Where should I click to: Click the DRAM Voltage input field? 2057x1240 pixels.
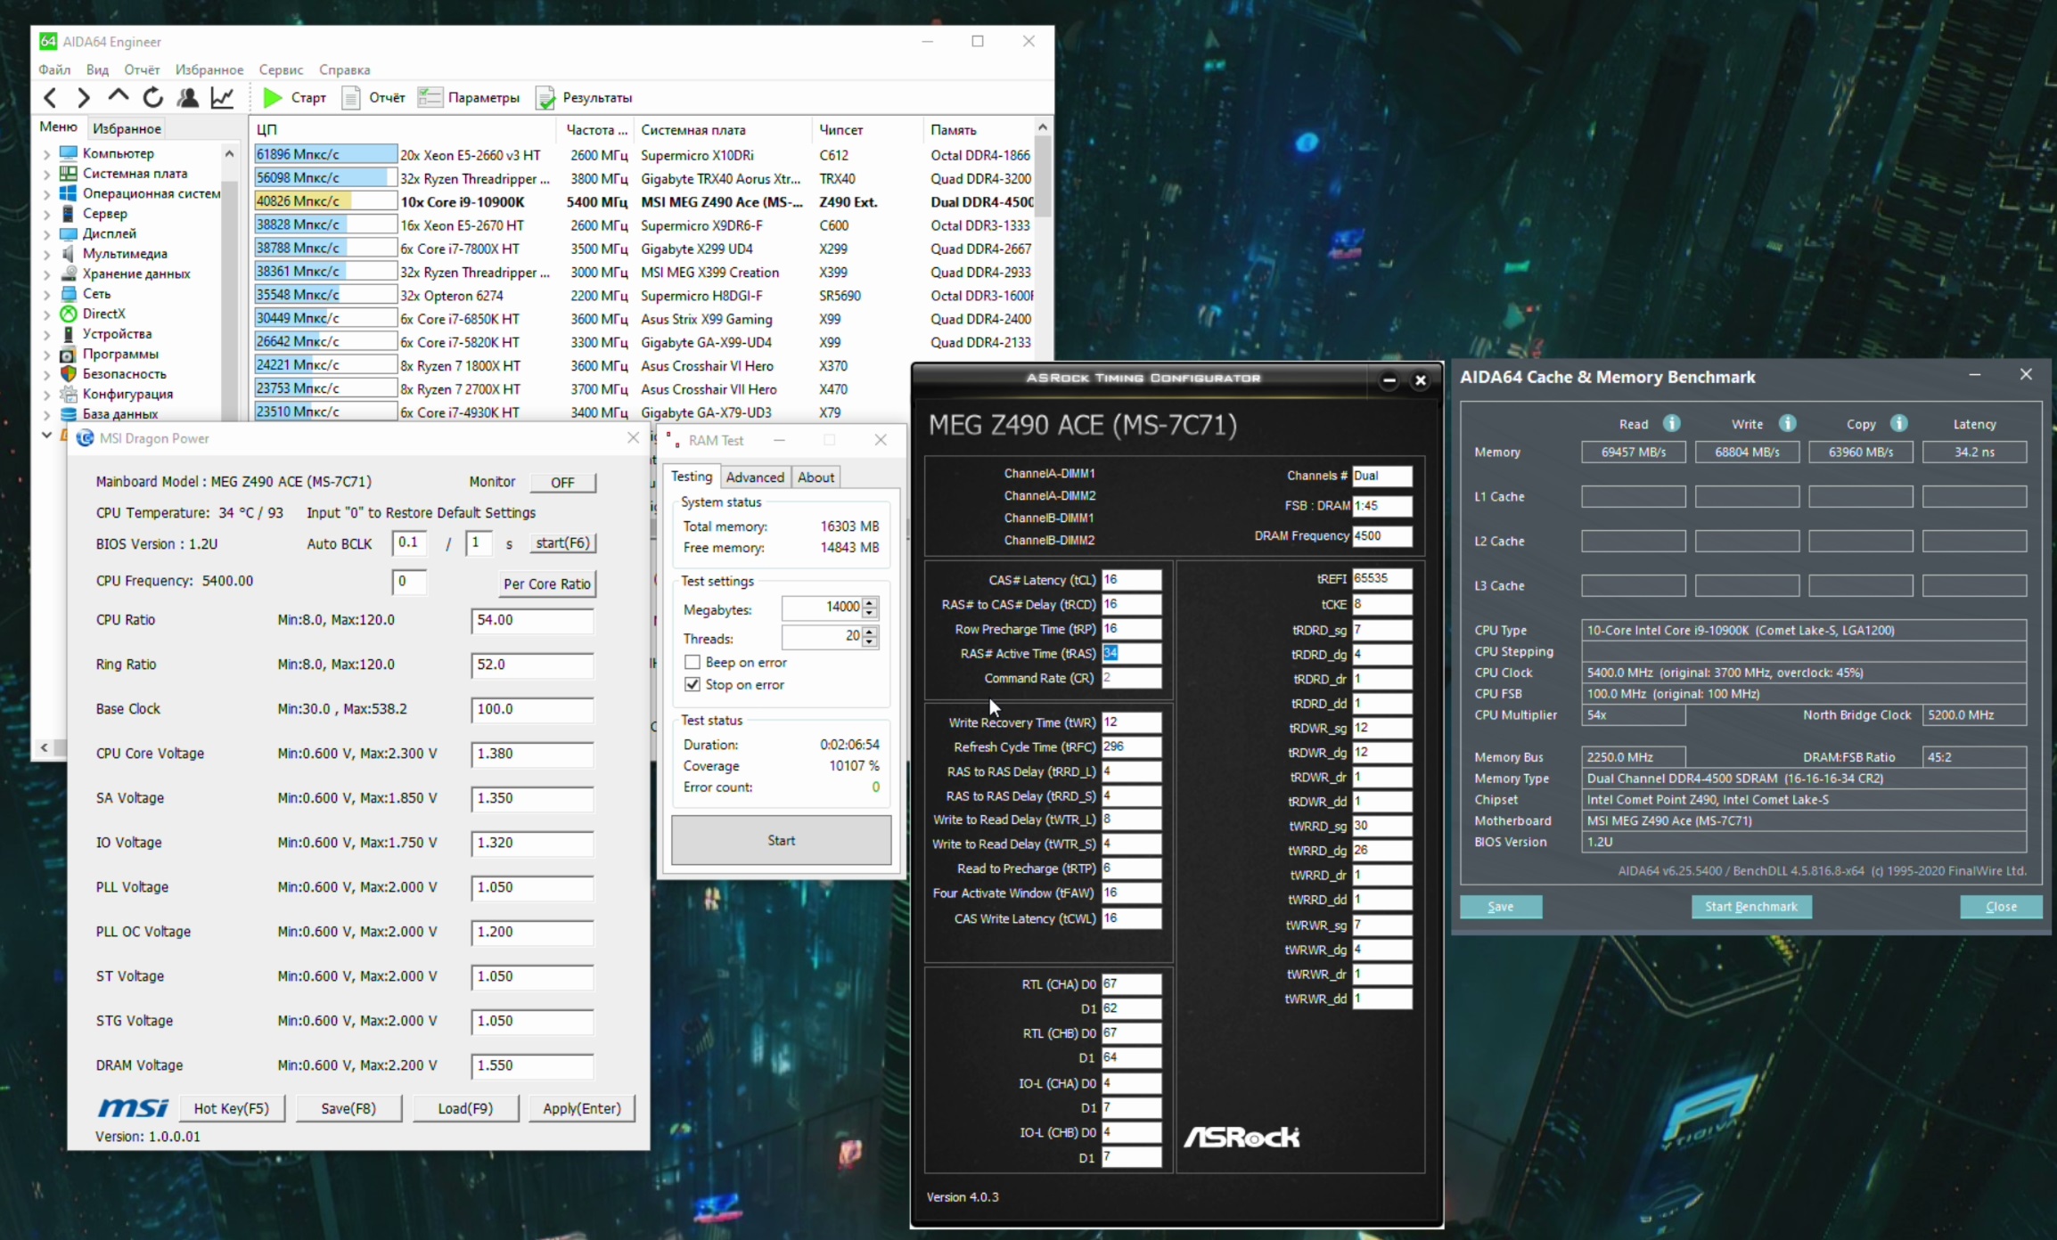pos(532,1065)
